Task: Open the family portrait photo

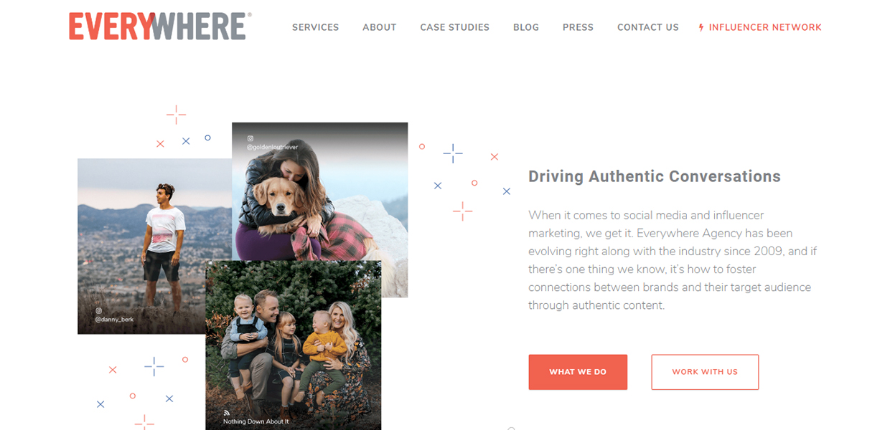Action: pyautogui.click(x=293, y=345)
